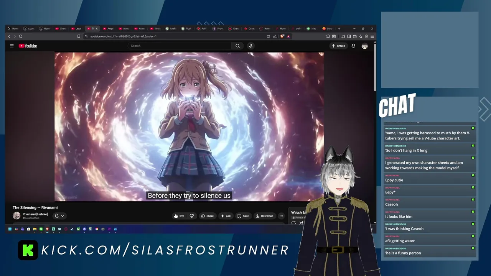Reload the page
This screenshot has width=491, height=276.
click(21, 36)
